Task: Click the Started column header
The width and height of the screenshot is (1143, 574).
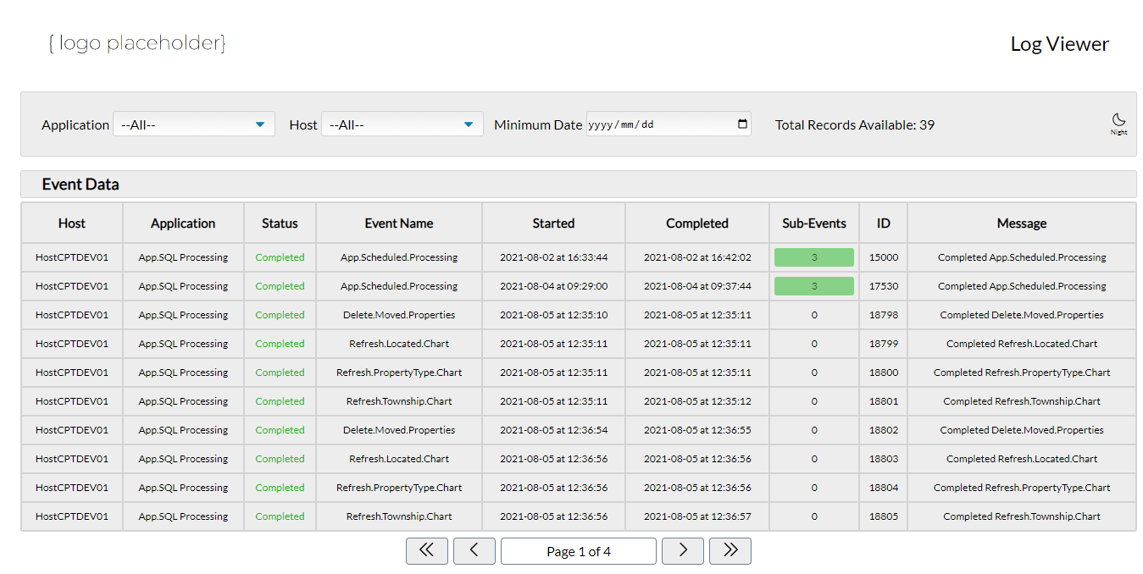Action: tap(553, 224)
